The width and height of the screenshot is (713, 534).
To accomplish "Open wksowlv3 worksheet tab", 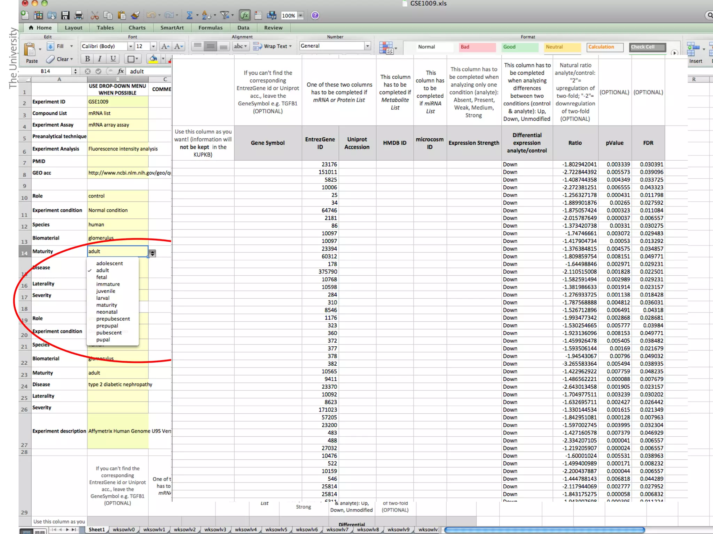I will (215, 529).
